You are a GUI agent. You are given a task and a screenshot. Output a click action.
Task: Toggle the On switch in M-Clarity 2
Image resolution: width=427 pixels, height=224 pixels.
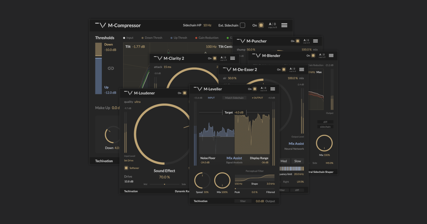pos(215,58)
